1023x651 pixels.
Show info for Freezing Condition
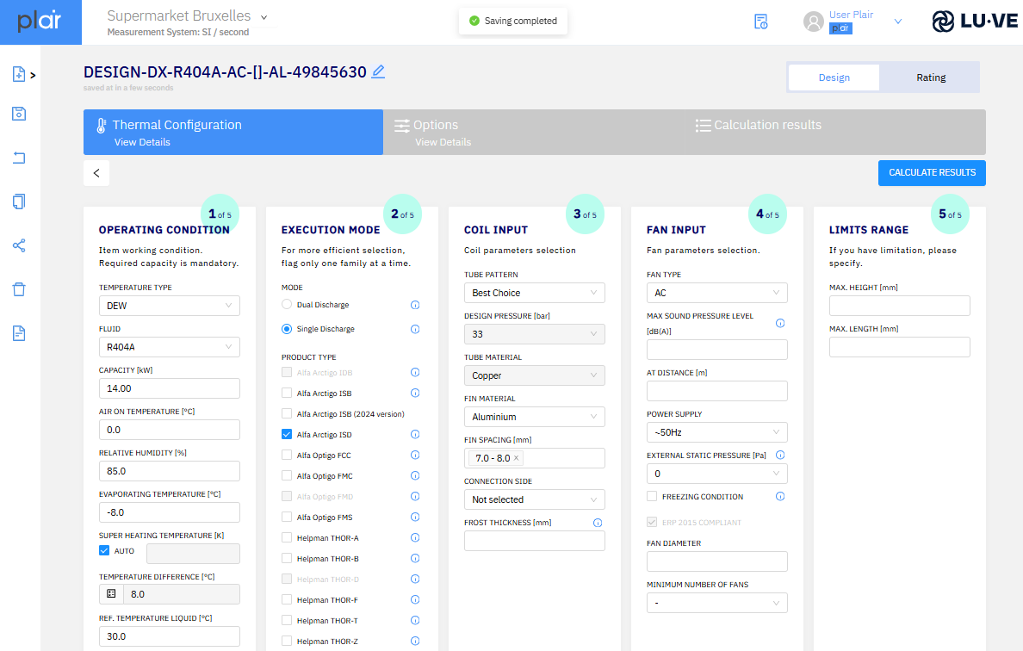point(780,496)
